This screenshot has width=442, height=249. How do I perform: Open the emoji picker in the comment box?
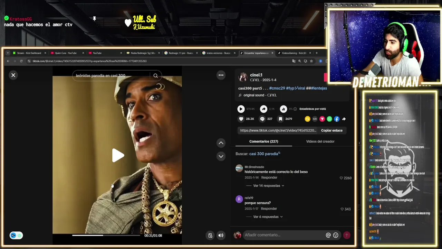[336, 235]
